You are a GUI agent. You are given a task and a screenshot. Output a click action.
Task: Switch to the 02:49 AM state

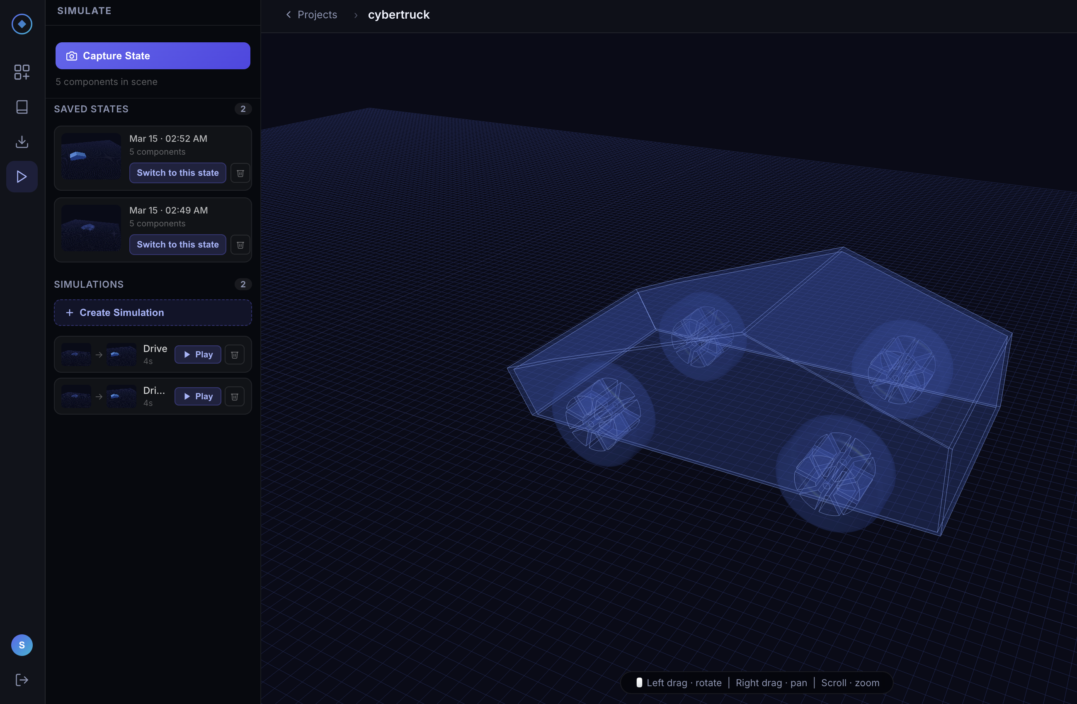pos(177,244)
